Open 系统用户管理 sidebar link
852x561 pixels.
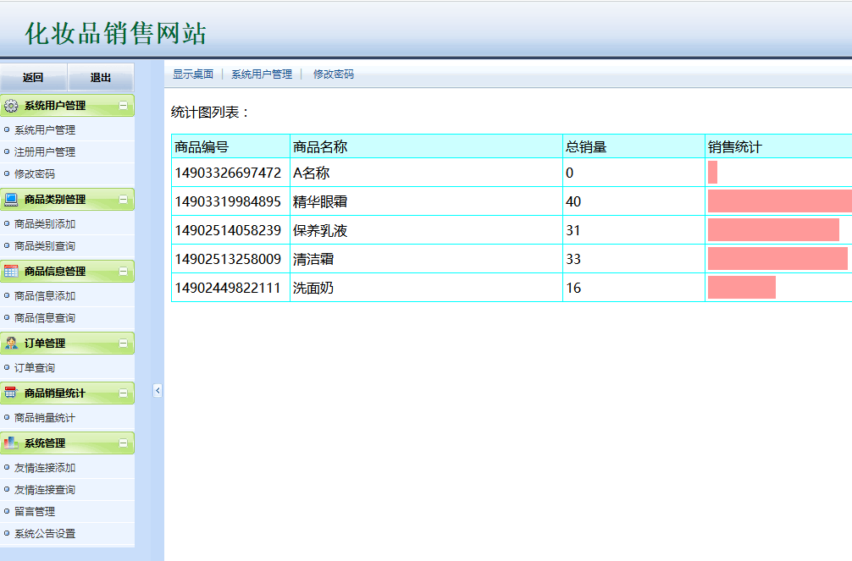[45, 129]
